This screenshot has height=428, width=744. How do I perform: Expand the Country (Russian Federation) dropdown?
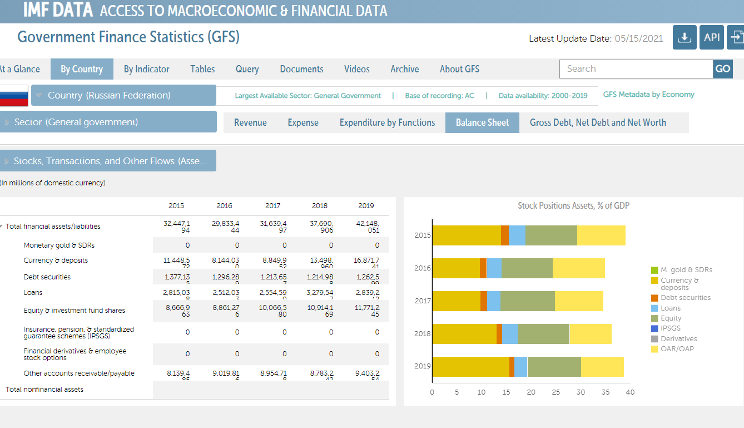click(123, 95)
